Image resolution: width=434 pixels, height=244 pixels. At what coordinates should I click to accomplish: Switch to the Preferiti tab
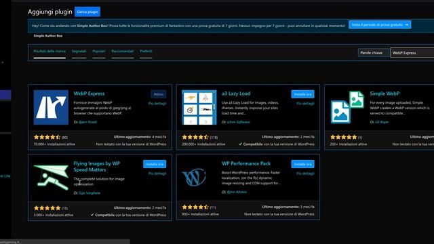[x=146, y=52]
